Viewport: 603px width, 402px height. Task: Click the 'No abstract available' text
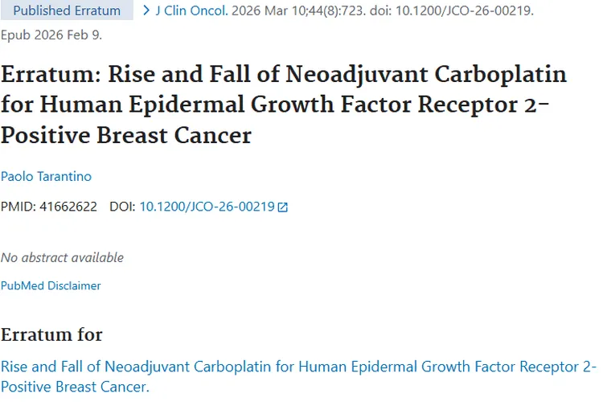point(62,257)
